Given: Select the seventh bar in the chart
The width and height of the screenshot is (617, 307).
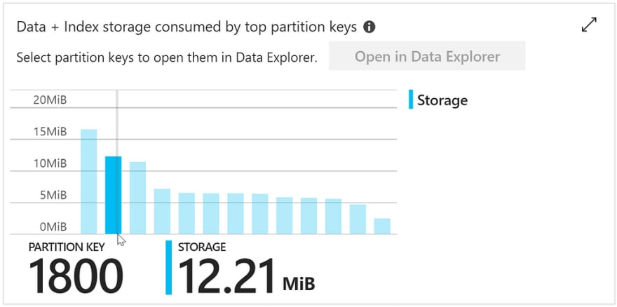Looking at the screenshot, I should click(x=236, y=214).
